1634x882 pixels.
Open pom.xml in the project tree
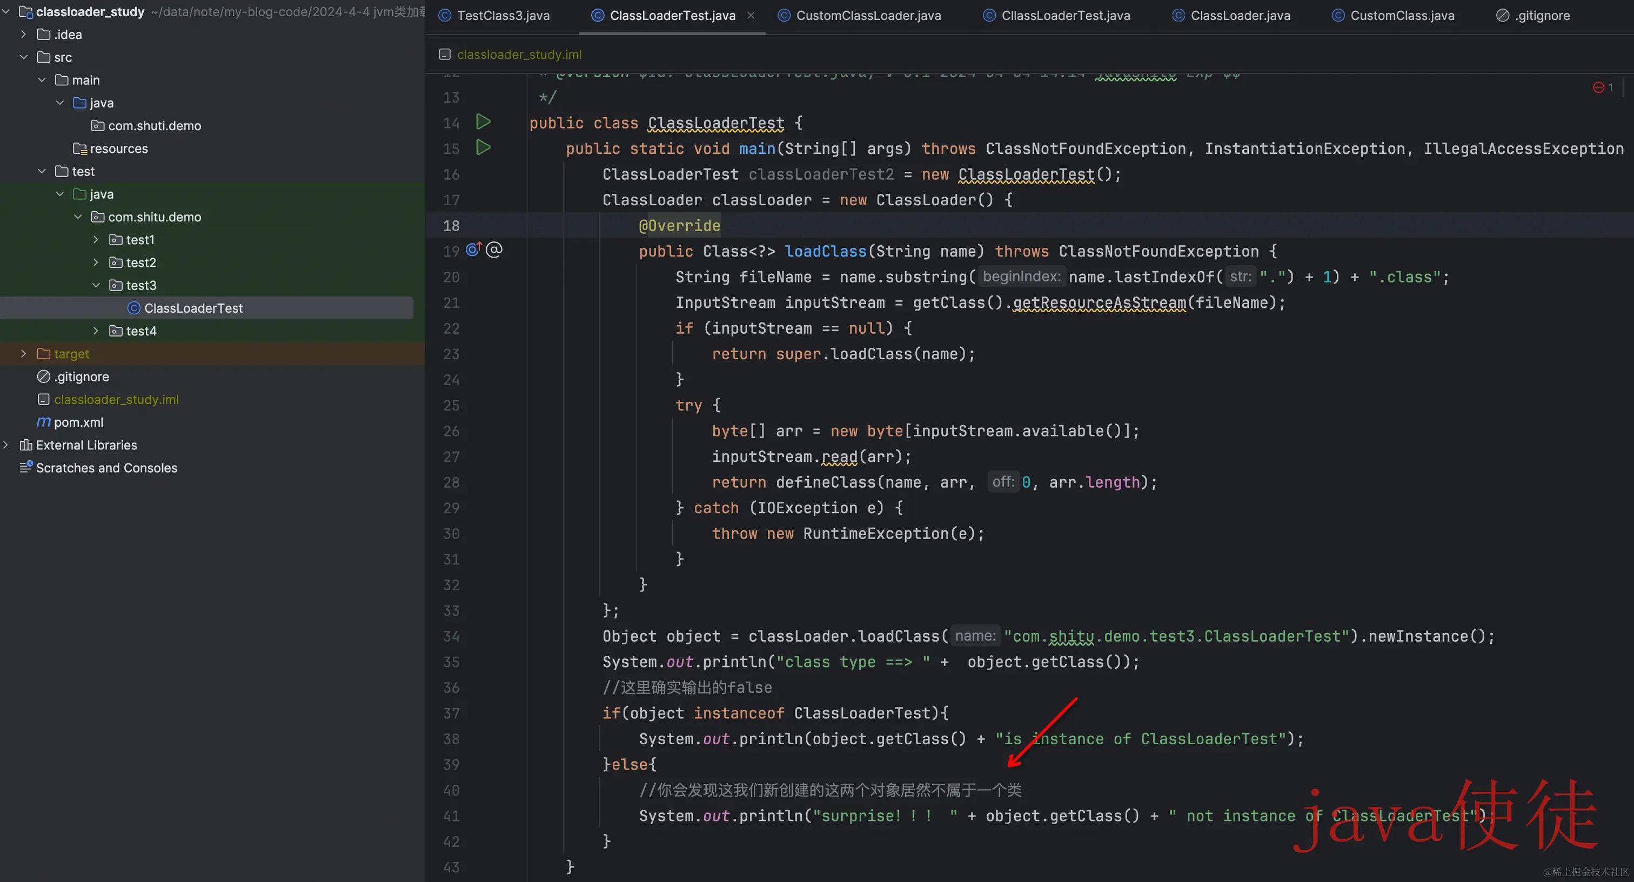[x=78, y=422]
